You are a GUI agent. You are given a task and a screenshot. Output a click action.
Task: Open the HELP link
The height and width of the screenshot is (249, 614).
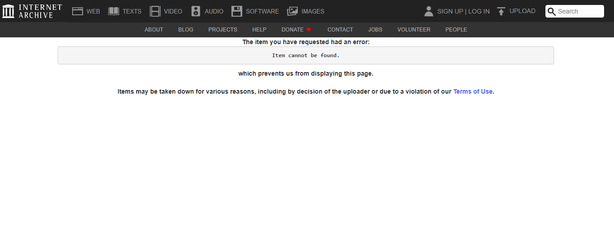click(x=259, y=30)
